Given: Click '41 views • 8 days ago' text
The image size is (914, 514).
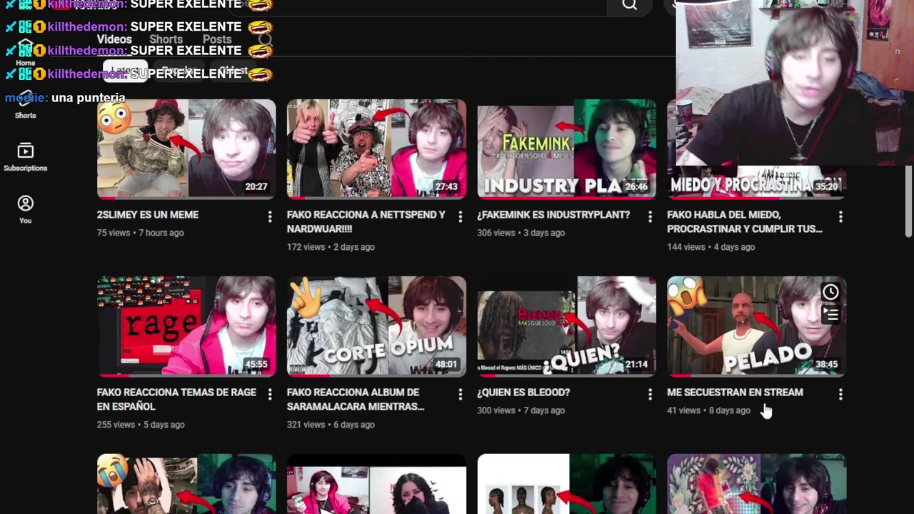Looking at the screenshot, I should pos(708,410).
